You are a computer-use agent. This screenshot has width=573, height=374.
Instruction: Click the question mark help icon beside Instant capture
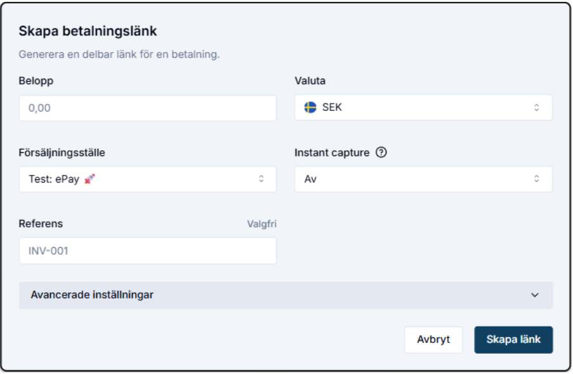[381, 153]
